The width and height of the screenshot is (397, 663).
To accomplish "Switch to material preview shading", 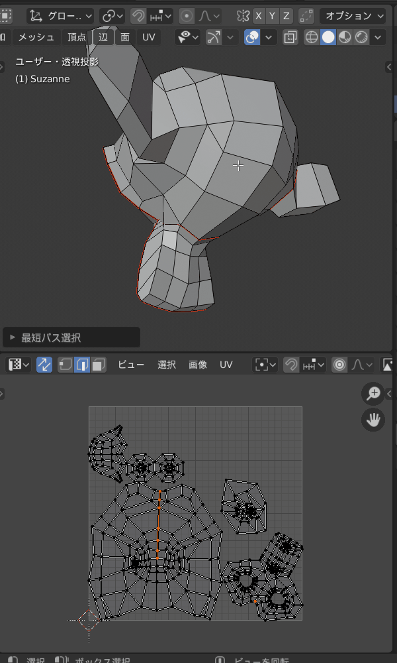I will point(345,37).
